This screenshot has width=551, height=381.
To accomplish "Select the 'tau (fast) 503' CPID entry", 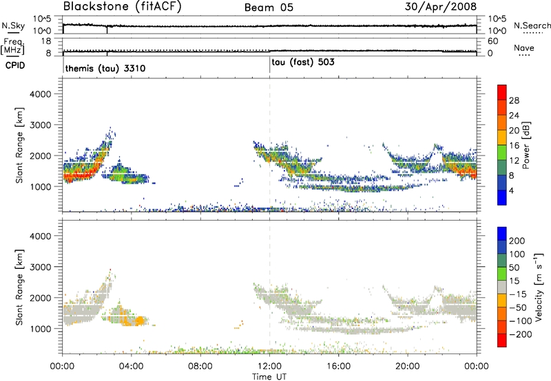I will click(303, 63).
